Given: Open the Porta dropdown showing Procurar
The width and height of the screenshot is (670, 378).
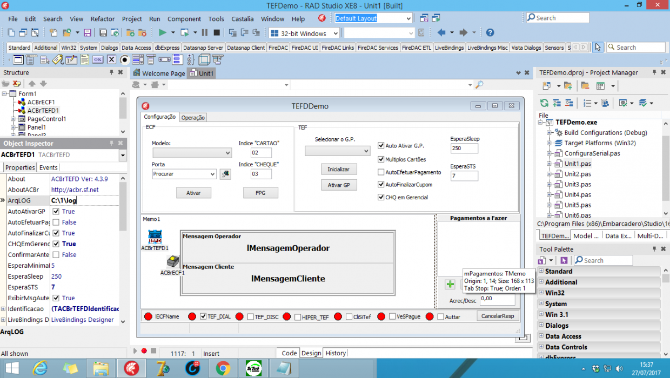Looking at the screenshot, I should pyautogui.click(x=212, y=174).
